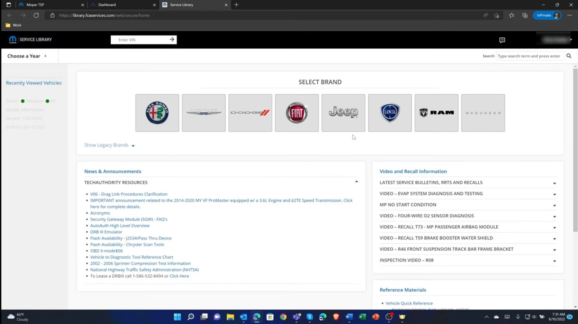
Task: Open Flash Availability Chrysler Scan Tools
Action: pyautogui.click(x=127, y=245)
